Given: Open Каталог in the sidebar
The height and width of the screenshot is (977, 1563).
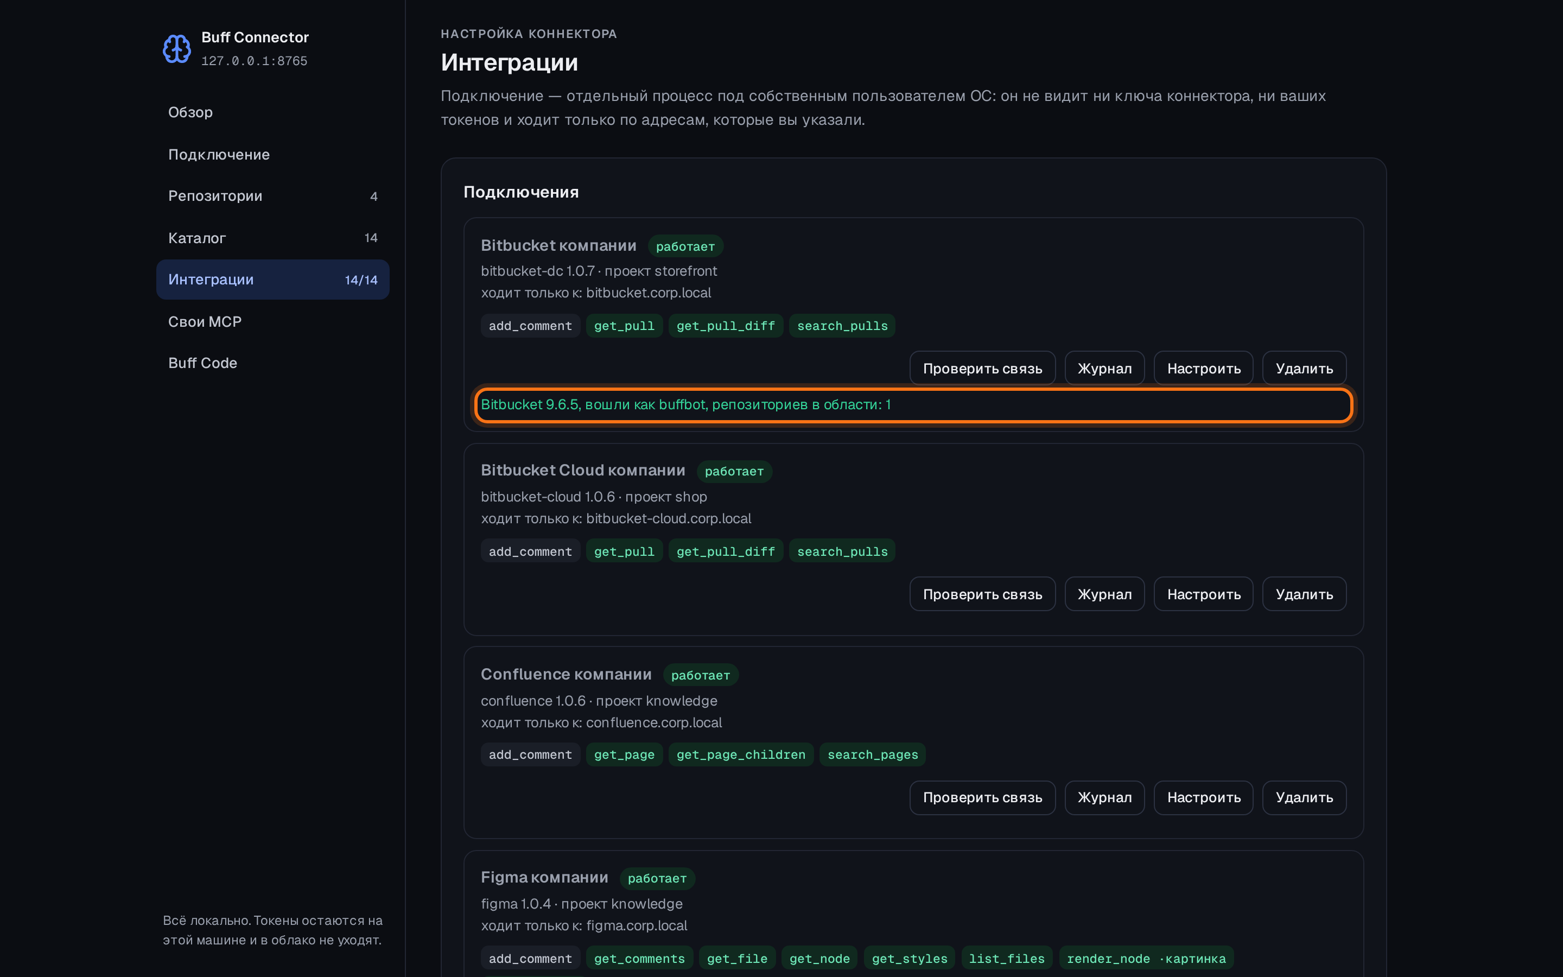Looking at the screenshot, I should point(272,238).
